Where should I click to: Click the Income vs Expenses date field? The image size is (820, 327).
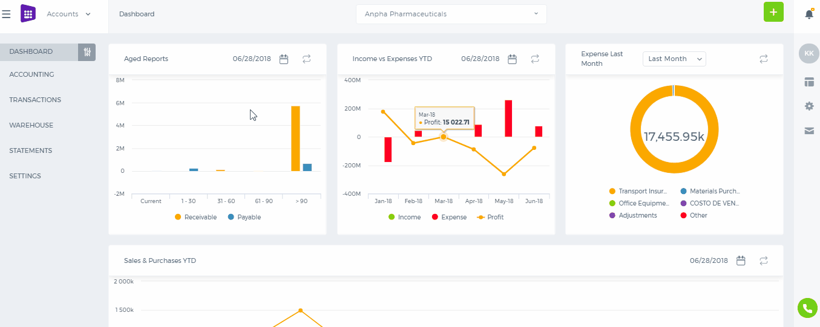(x=481, y=59)
